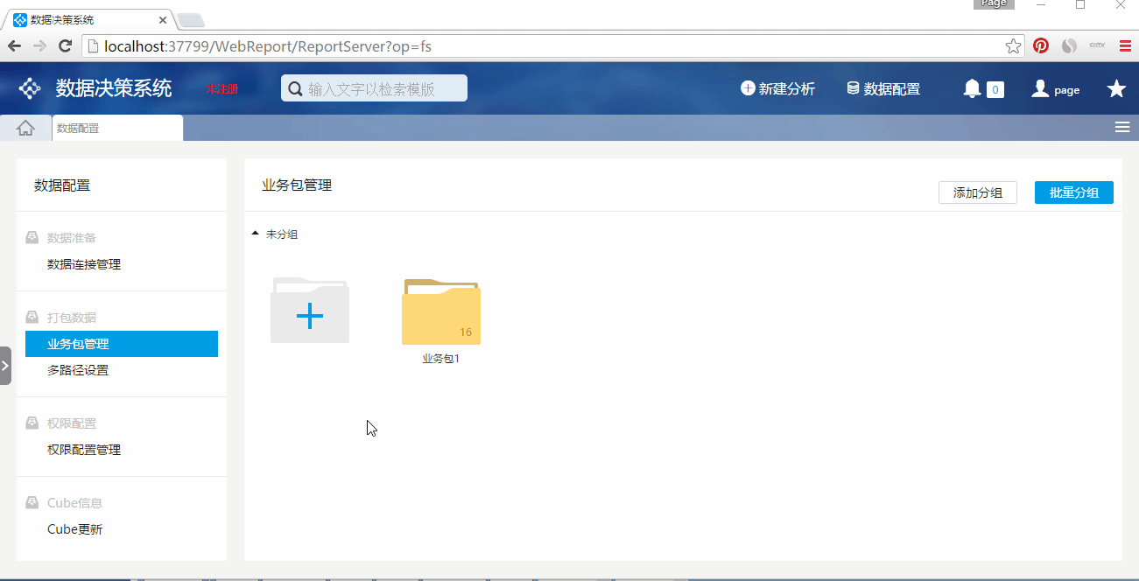Select 权限配置管理 menu item

click(x=84, y=450)
